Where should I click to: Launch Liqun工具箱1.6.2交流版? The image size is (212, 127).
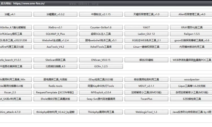pos(191,86)
